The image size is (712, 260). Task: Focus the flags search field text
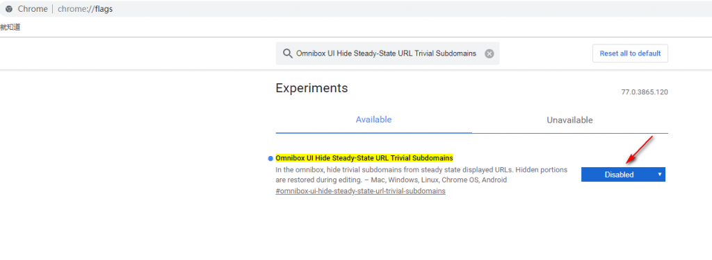tap(387, 53)
